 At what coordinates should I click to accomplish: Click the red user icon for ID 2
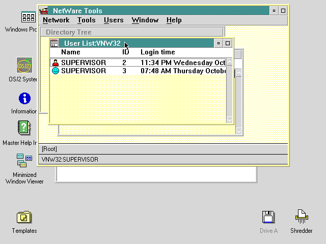click(x=56, y=63)
